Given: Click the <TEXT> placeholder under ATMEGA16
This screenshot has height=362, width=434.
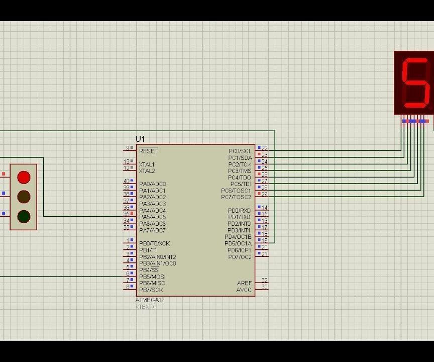Looking at the screenshot, I should pos(145,307).
